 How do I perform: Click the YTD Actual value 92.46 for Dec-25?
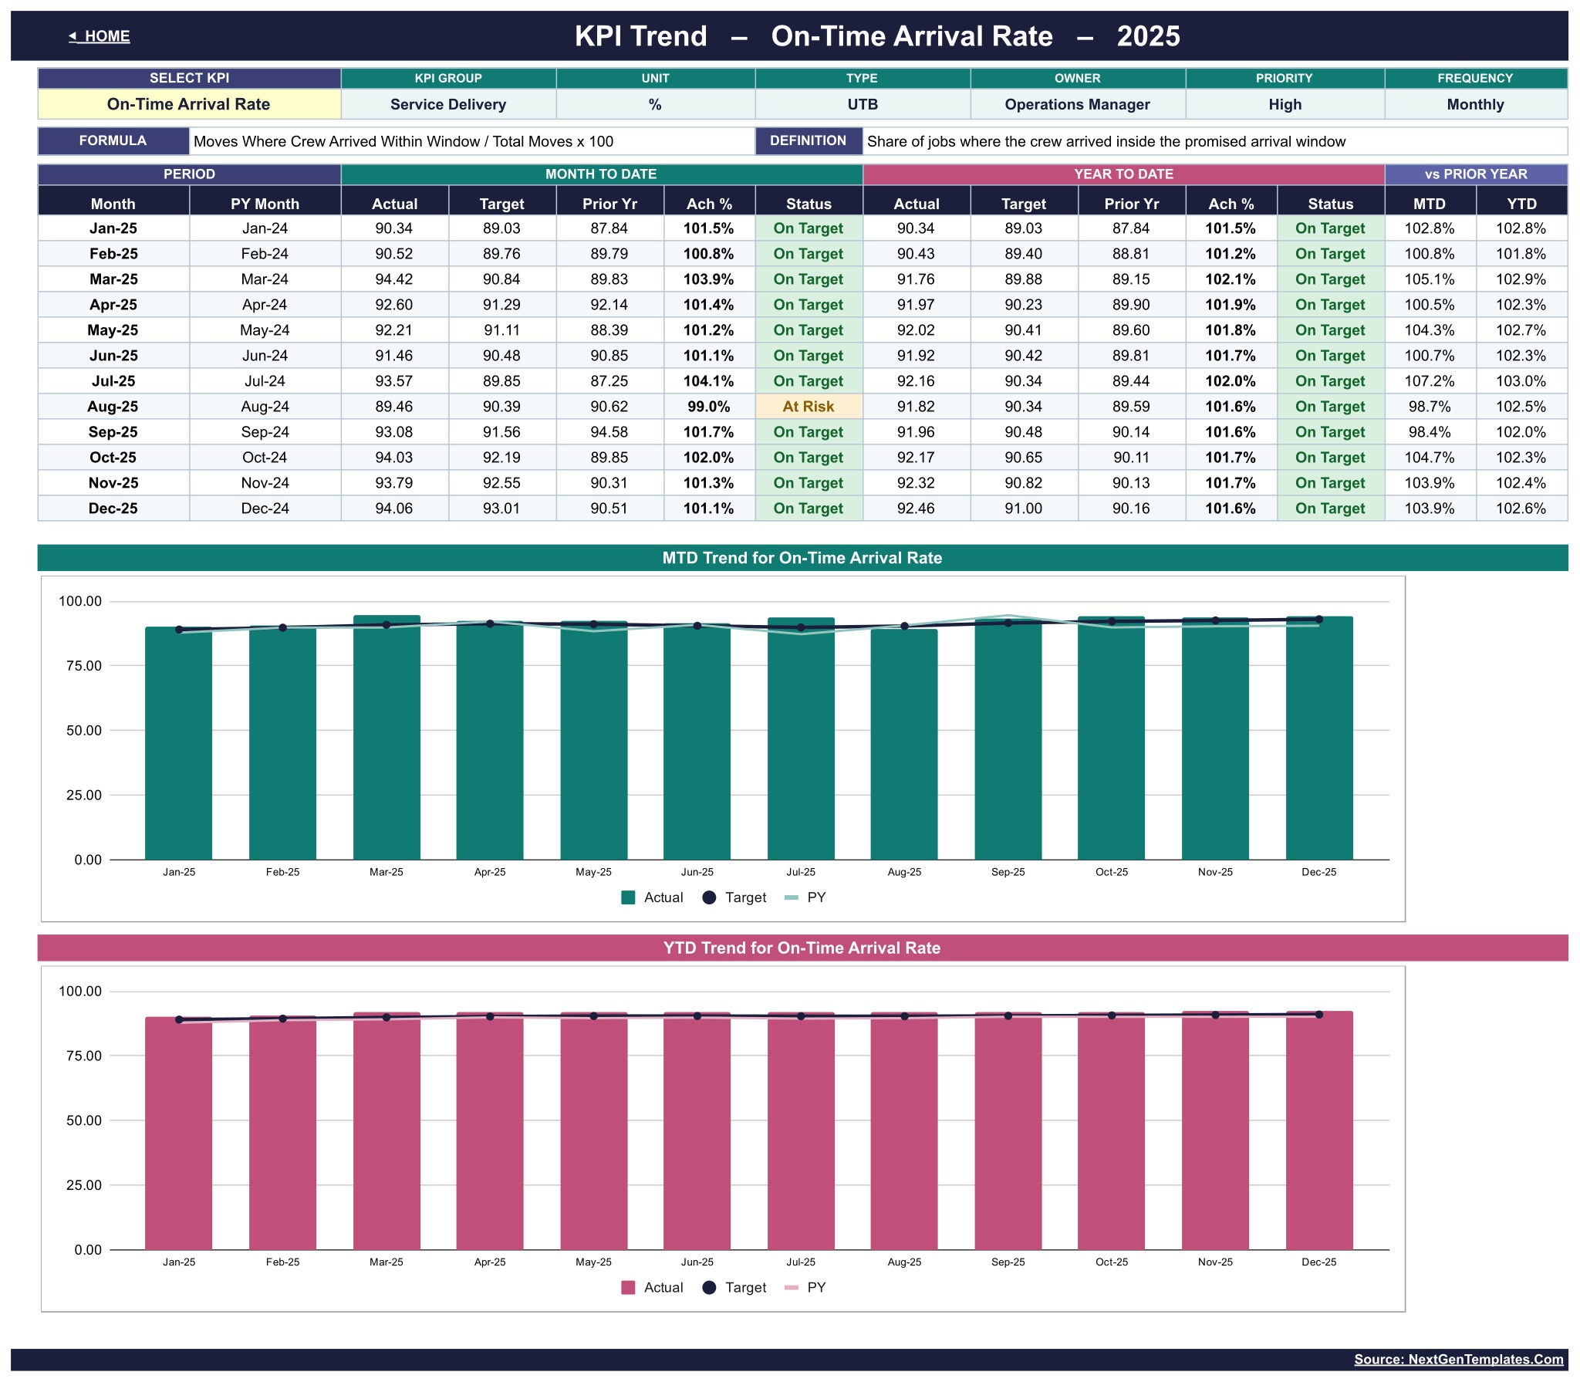(916, 509)
